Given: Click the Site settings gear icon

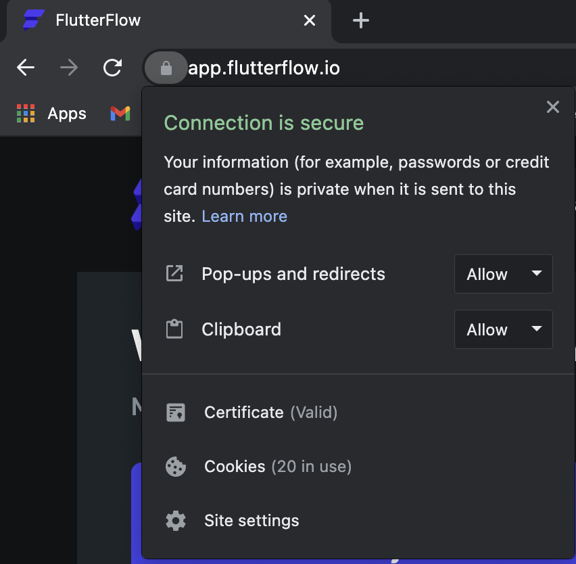Looking at the screenshot, I should [x=176, y=521].
